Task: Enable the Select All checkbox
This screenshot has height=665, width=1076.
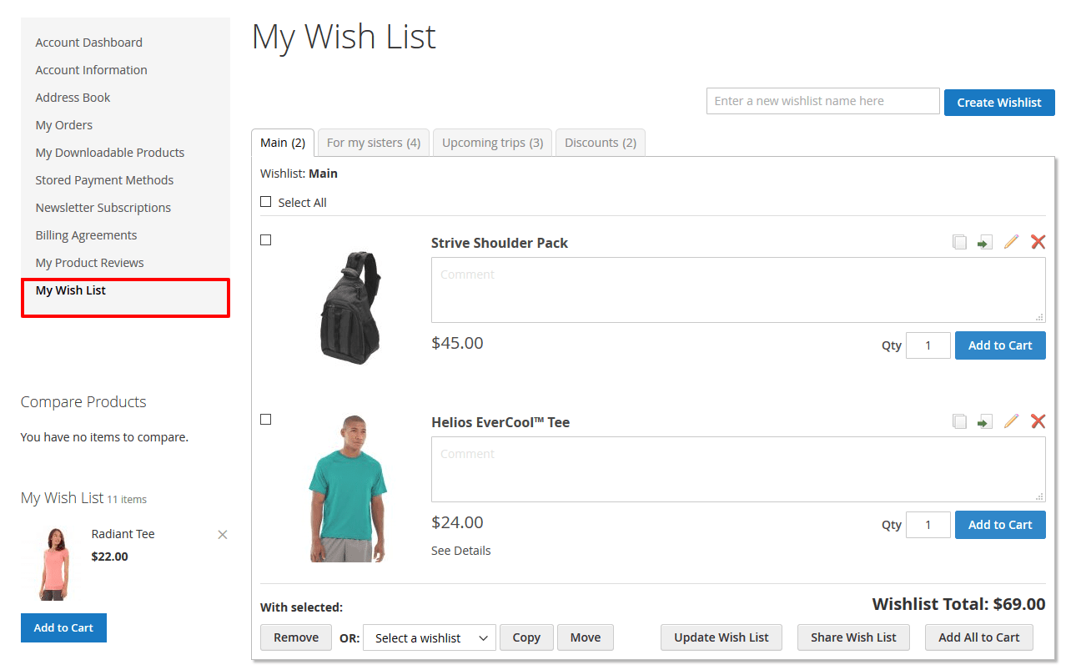Action: pyautogui.click(x=265, y=201)
